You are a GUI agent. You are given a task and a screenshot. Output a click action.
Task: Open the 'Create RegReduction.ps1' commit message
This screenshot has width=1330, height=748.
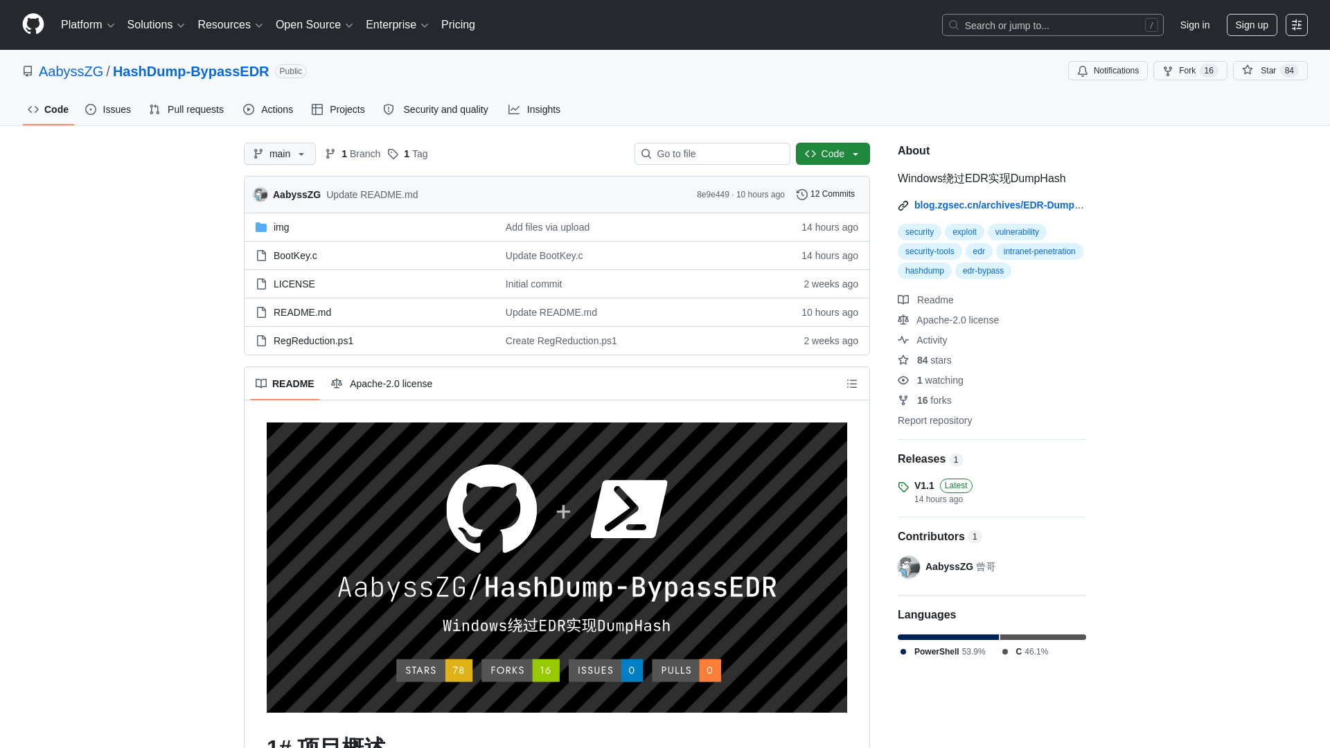(x=561, y=341)
